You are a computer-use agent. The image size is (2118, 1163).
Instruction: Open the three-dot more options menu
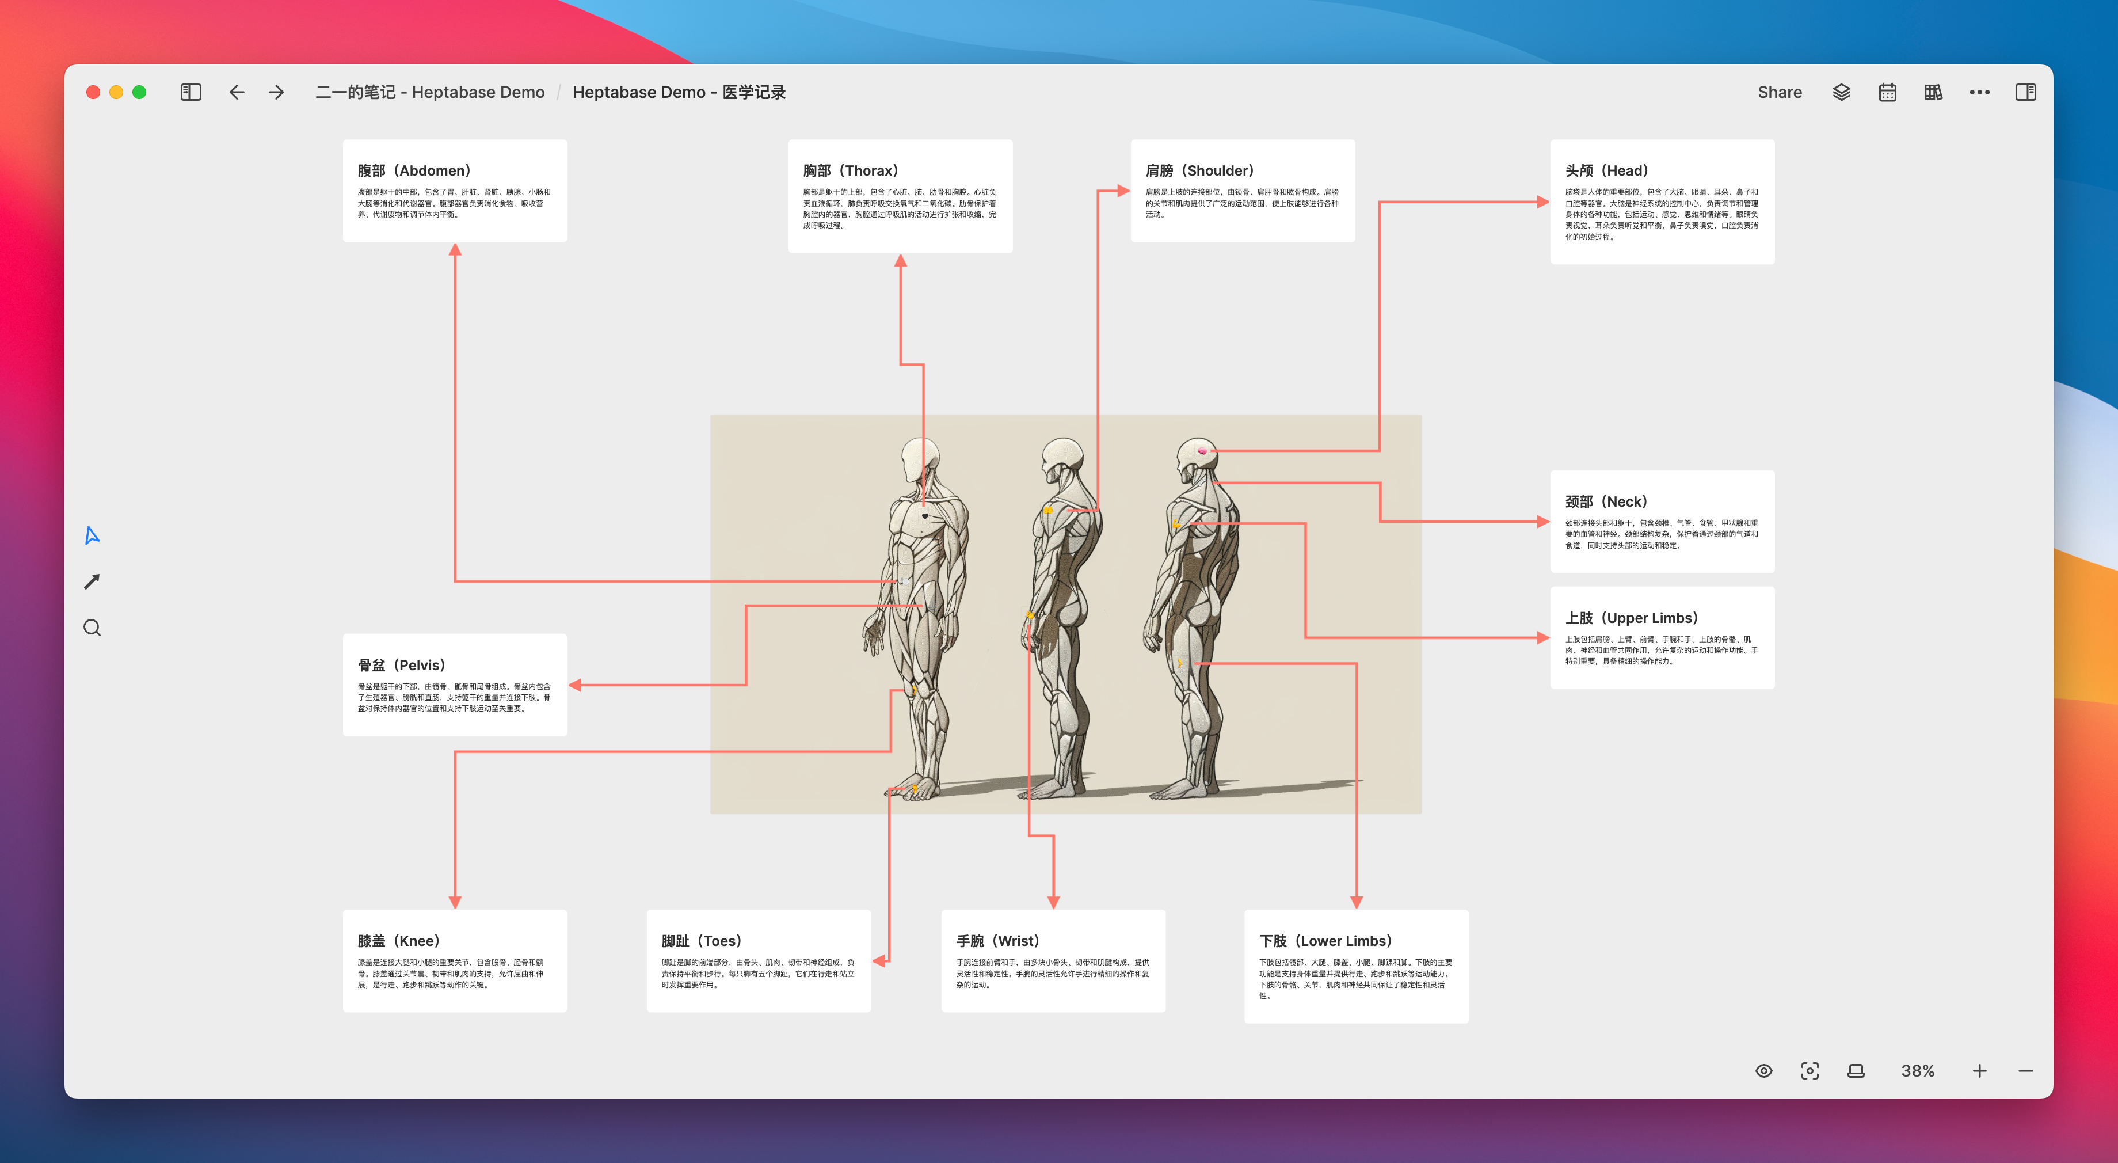click(1980, 92)
